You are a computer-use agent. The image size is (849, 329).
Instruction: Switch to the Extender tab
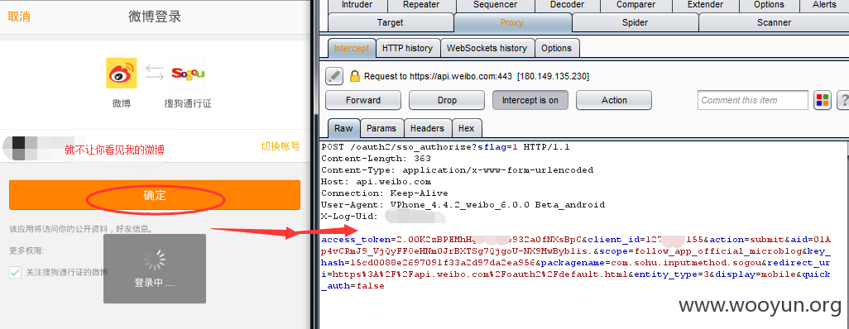(x=706, y=5)
